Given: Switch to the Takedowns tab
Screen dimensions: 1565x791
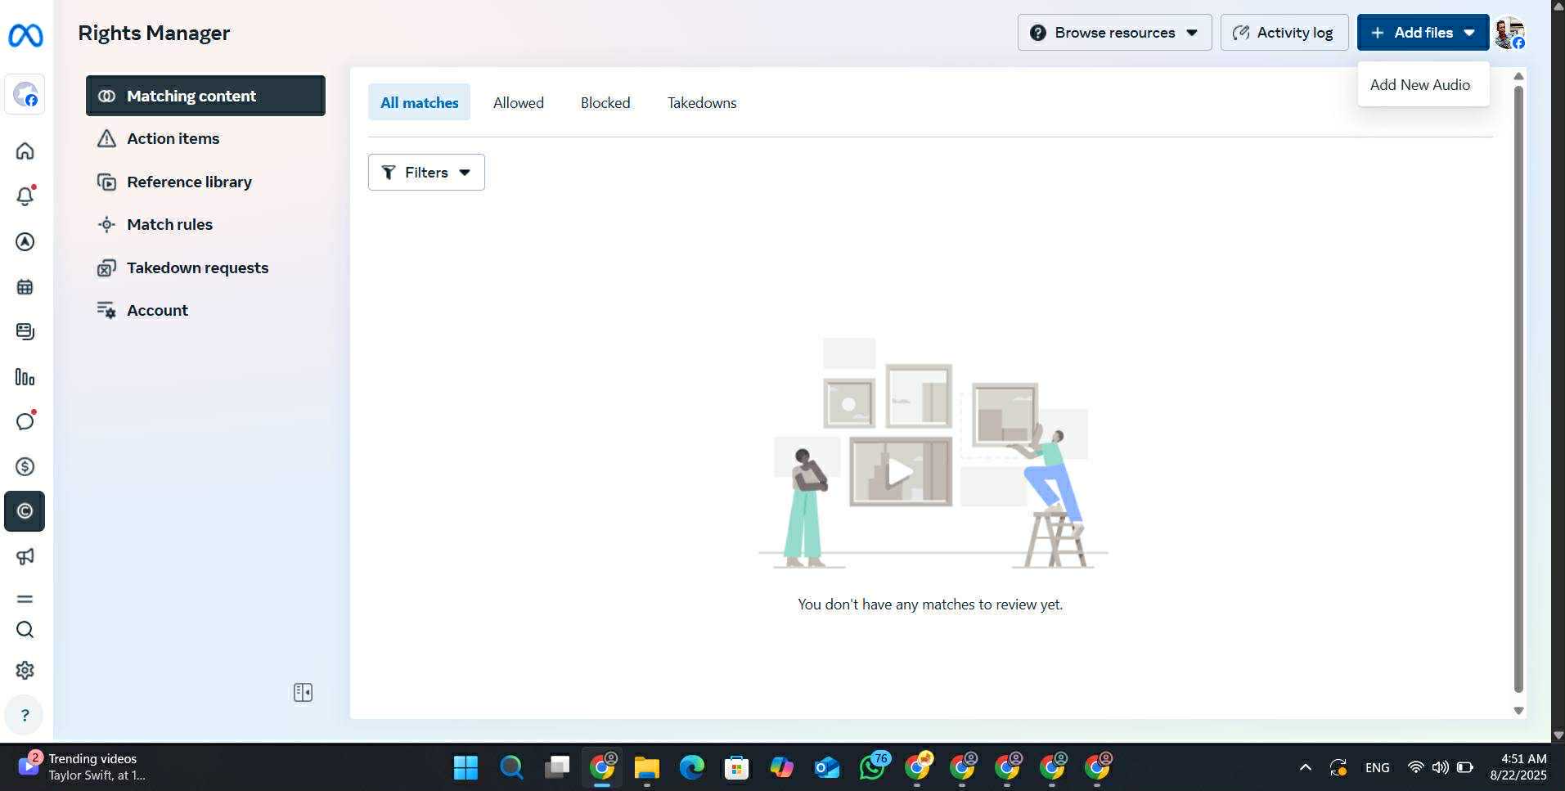Looking at the screenshot, I should (x=702, y=103).
